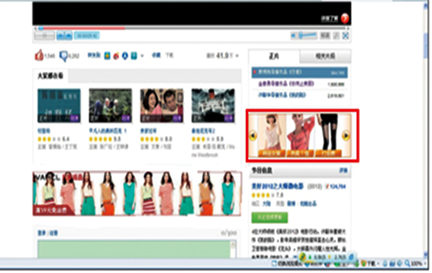Click the ad carousel right arrow
This screenshot has height=273, width=432.
coord(346,136)
